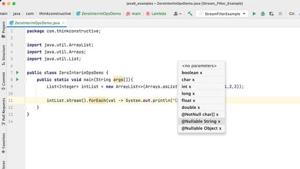The height and width of the screenshot is (169, 300).
Task: Open the Project tool window
Action: pyautogui.click(x=3, y=30)
